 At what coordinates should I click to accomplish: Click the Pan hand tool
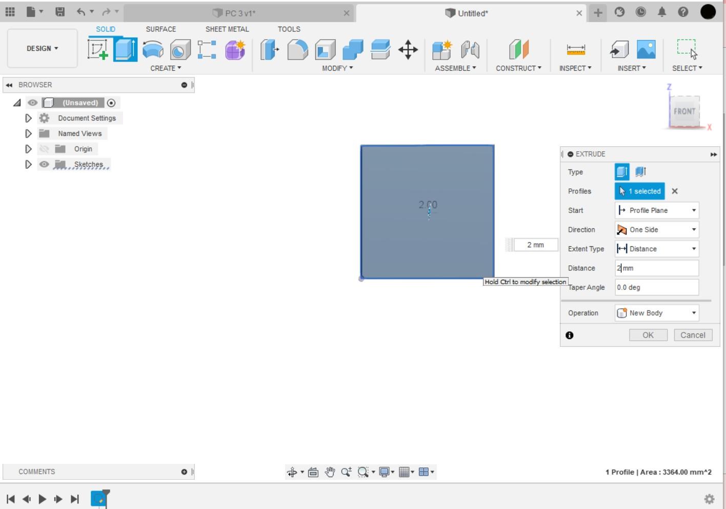330,472
